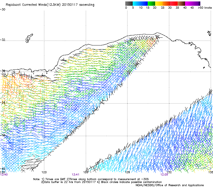The width and height of the screenshot is (213, 187).
Task: Click the cyan 5-10 knots legend swatch
Action: click(x=136, y=3)
